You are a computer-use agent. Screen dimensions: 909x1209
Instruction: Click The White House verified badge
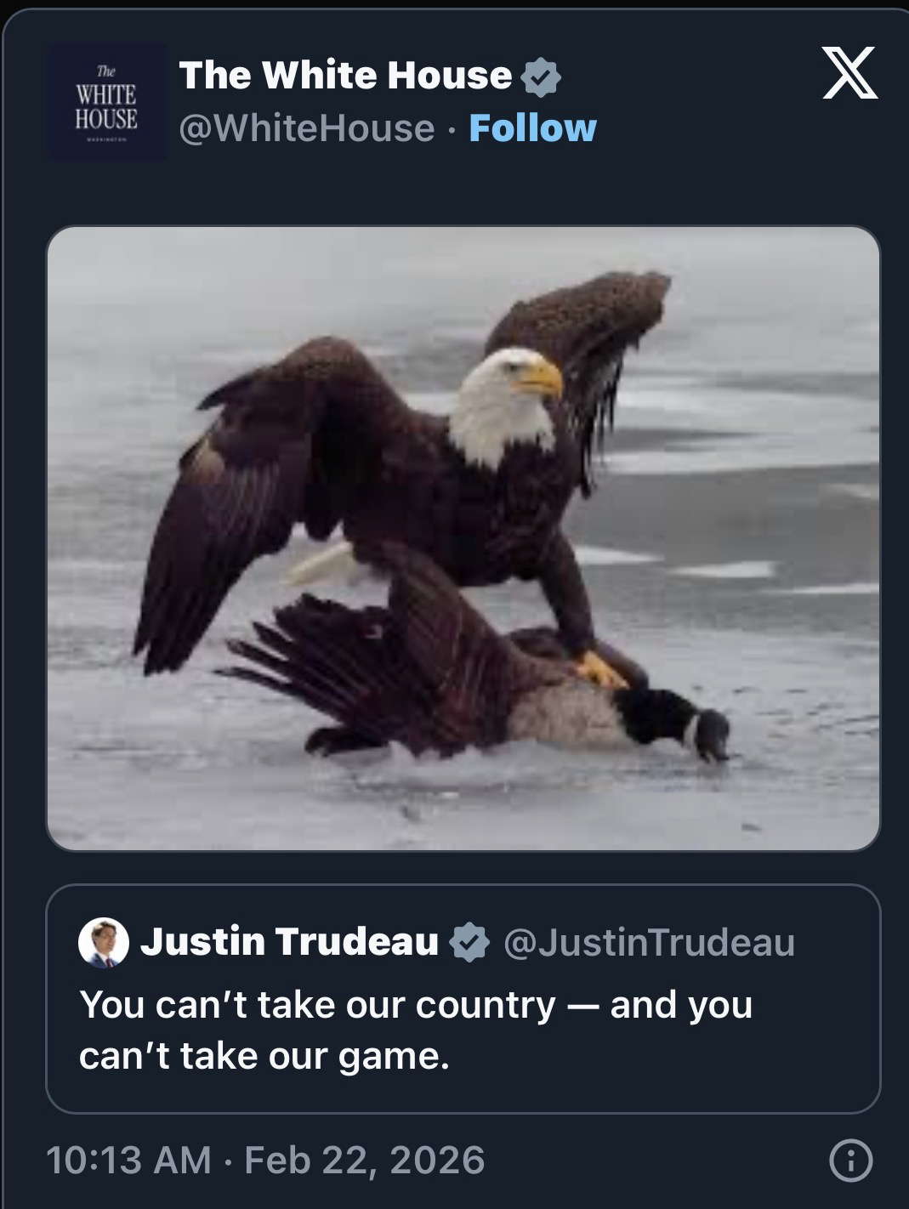540,77
